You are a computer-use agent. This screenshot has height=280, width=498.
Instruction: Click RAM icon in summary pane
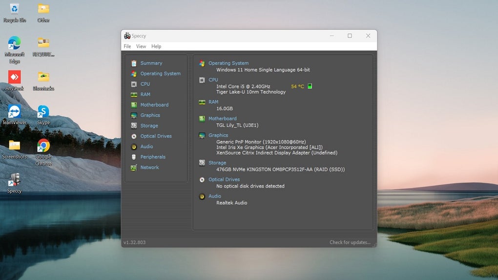coord(202,102)
